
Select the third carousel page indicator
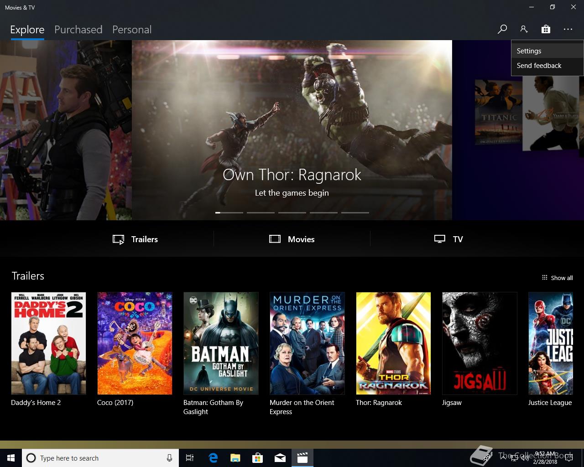(292, 213)
